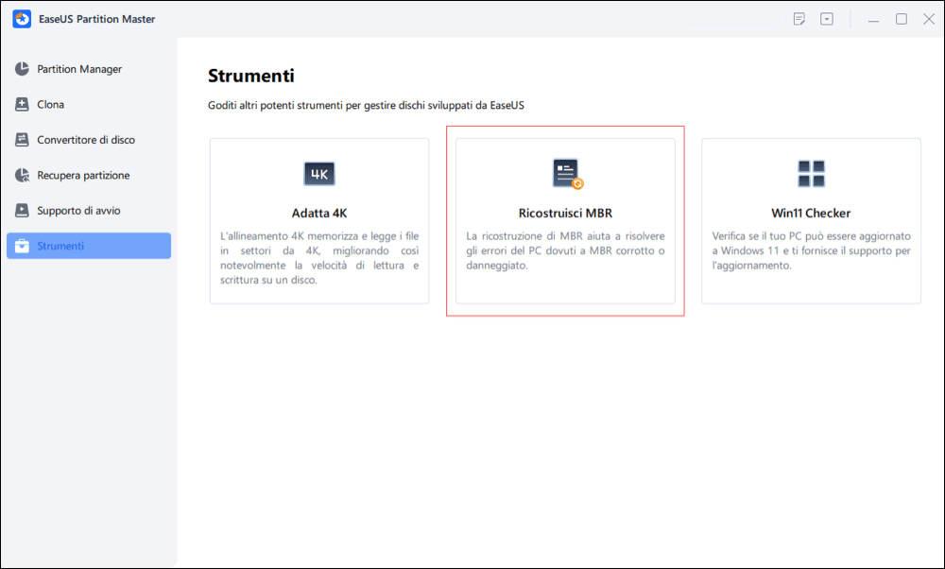Click the Adatta 4K tool icon

[319, 174]
